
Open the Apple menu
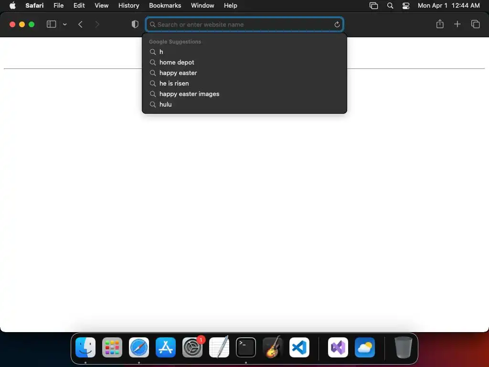(12, 6)
